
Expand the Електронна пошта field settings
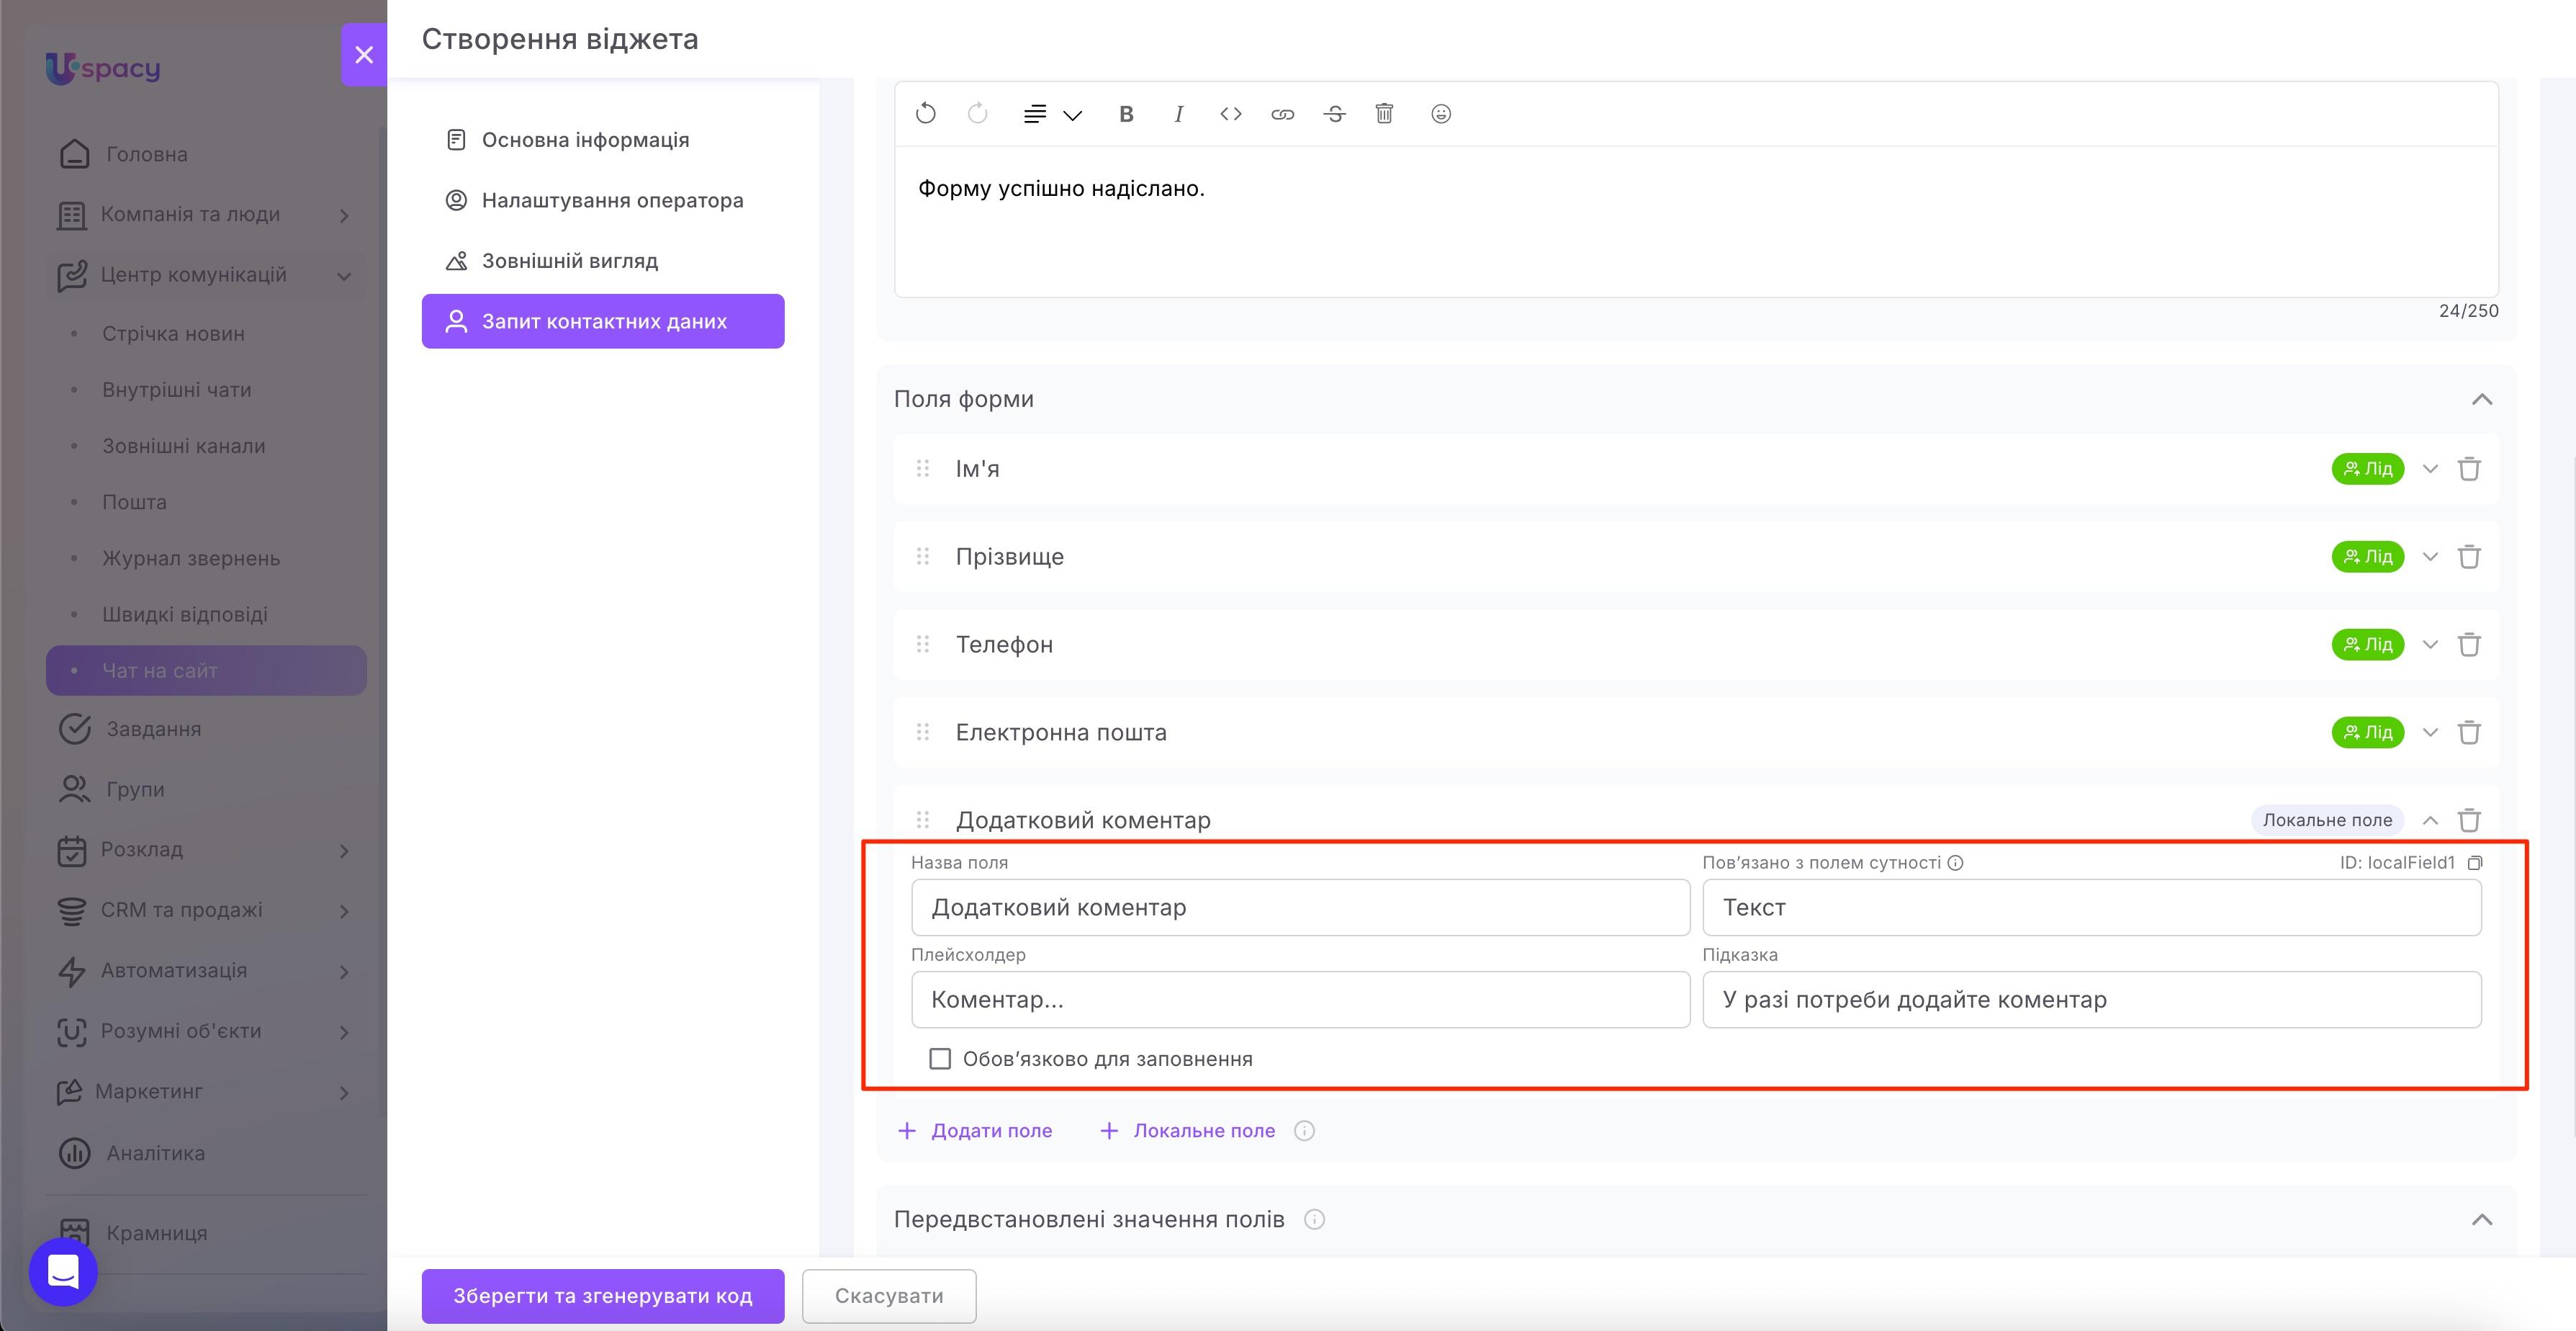point(2430,732)
